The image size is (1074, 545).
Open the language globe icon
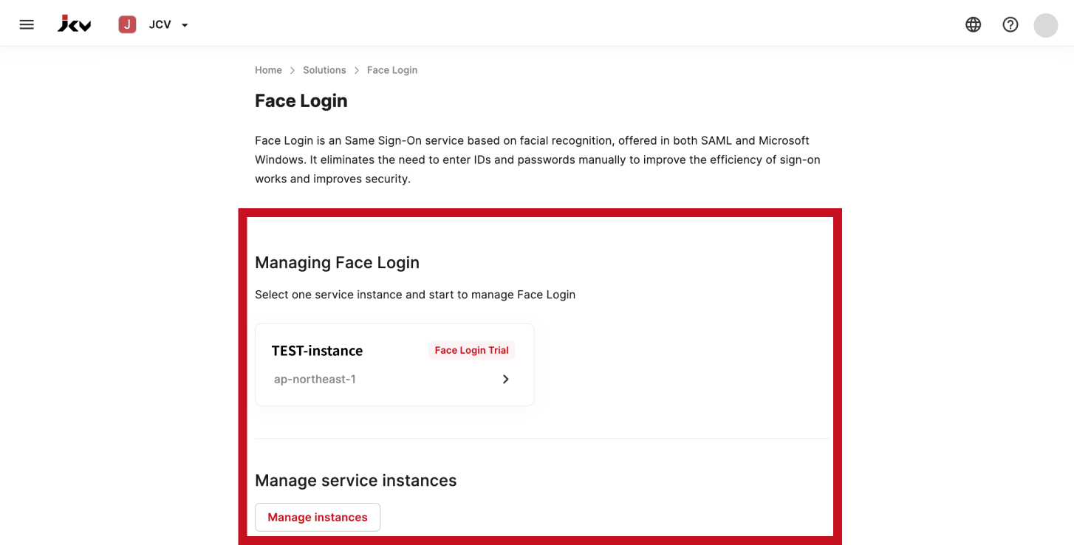click(x=974, y=24)
